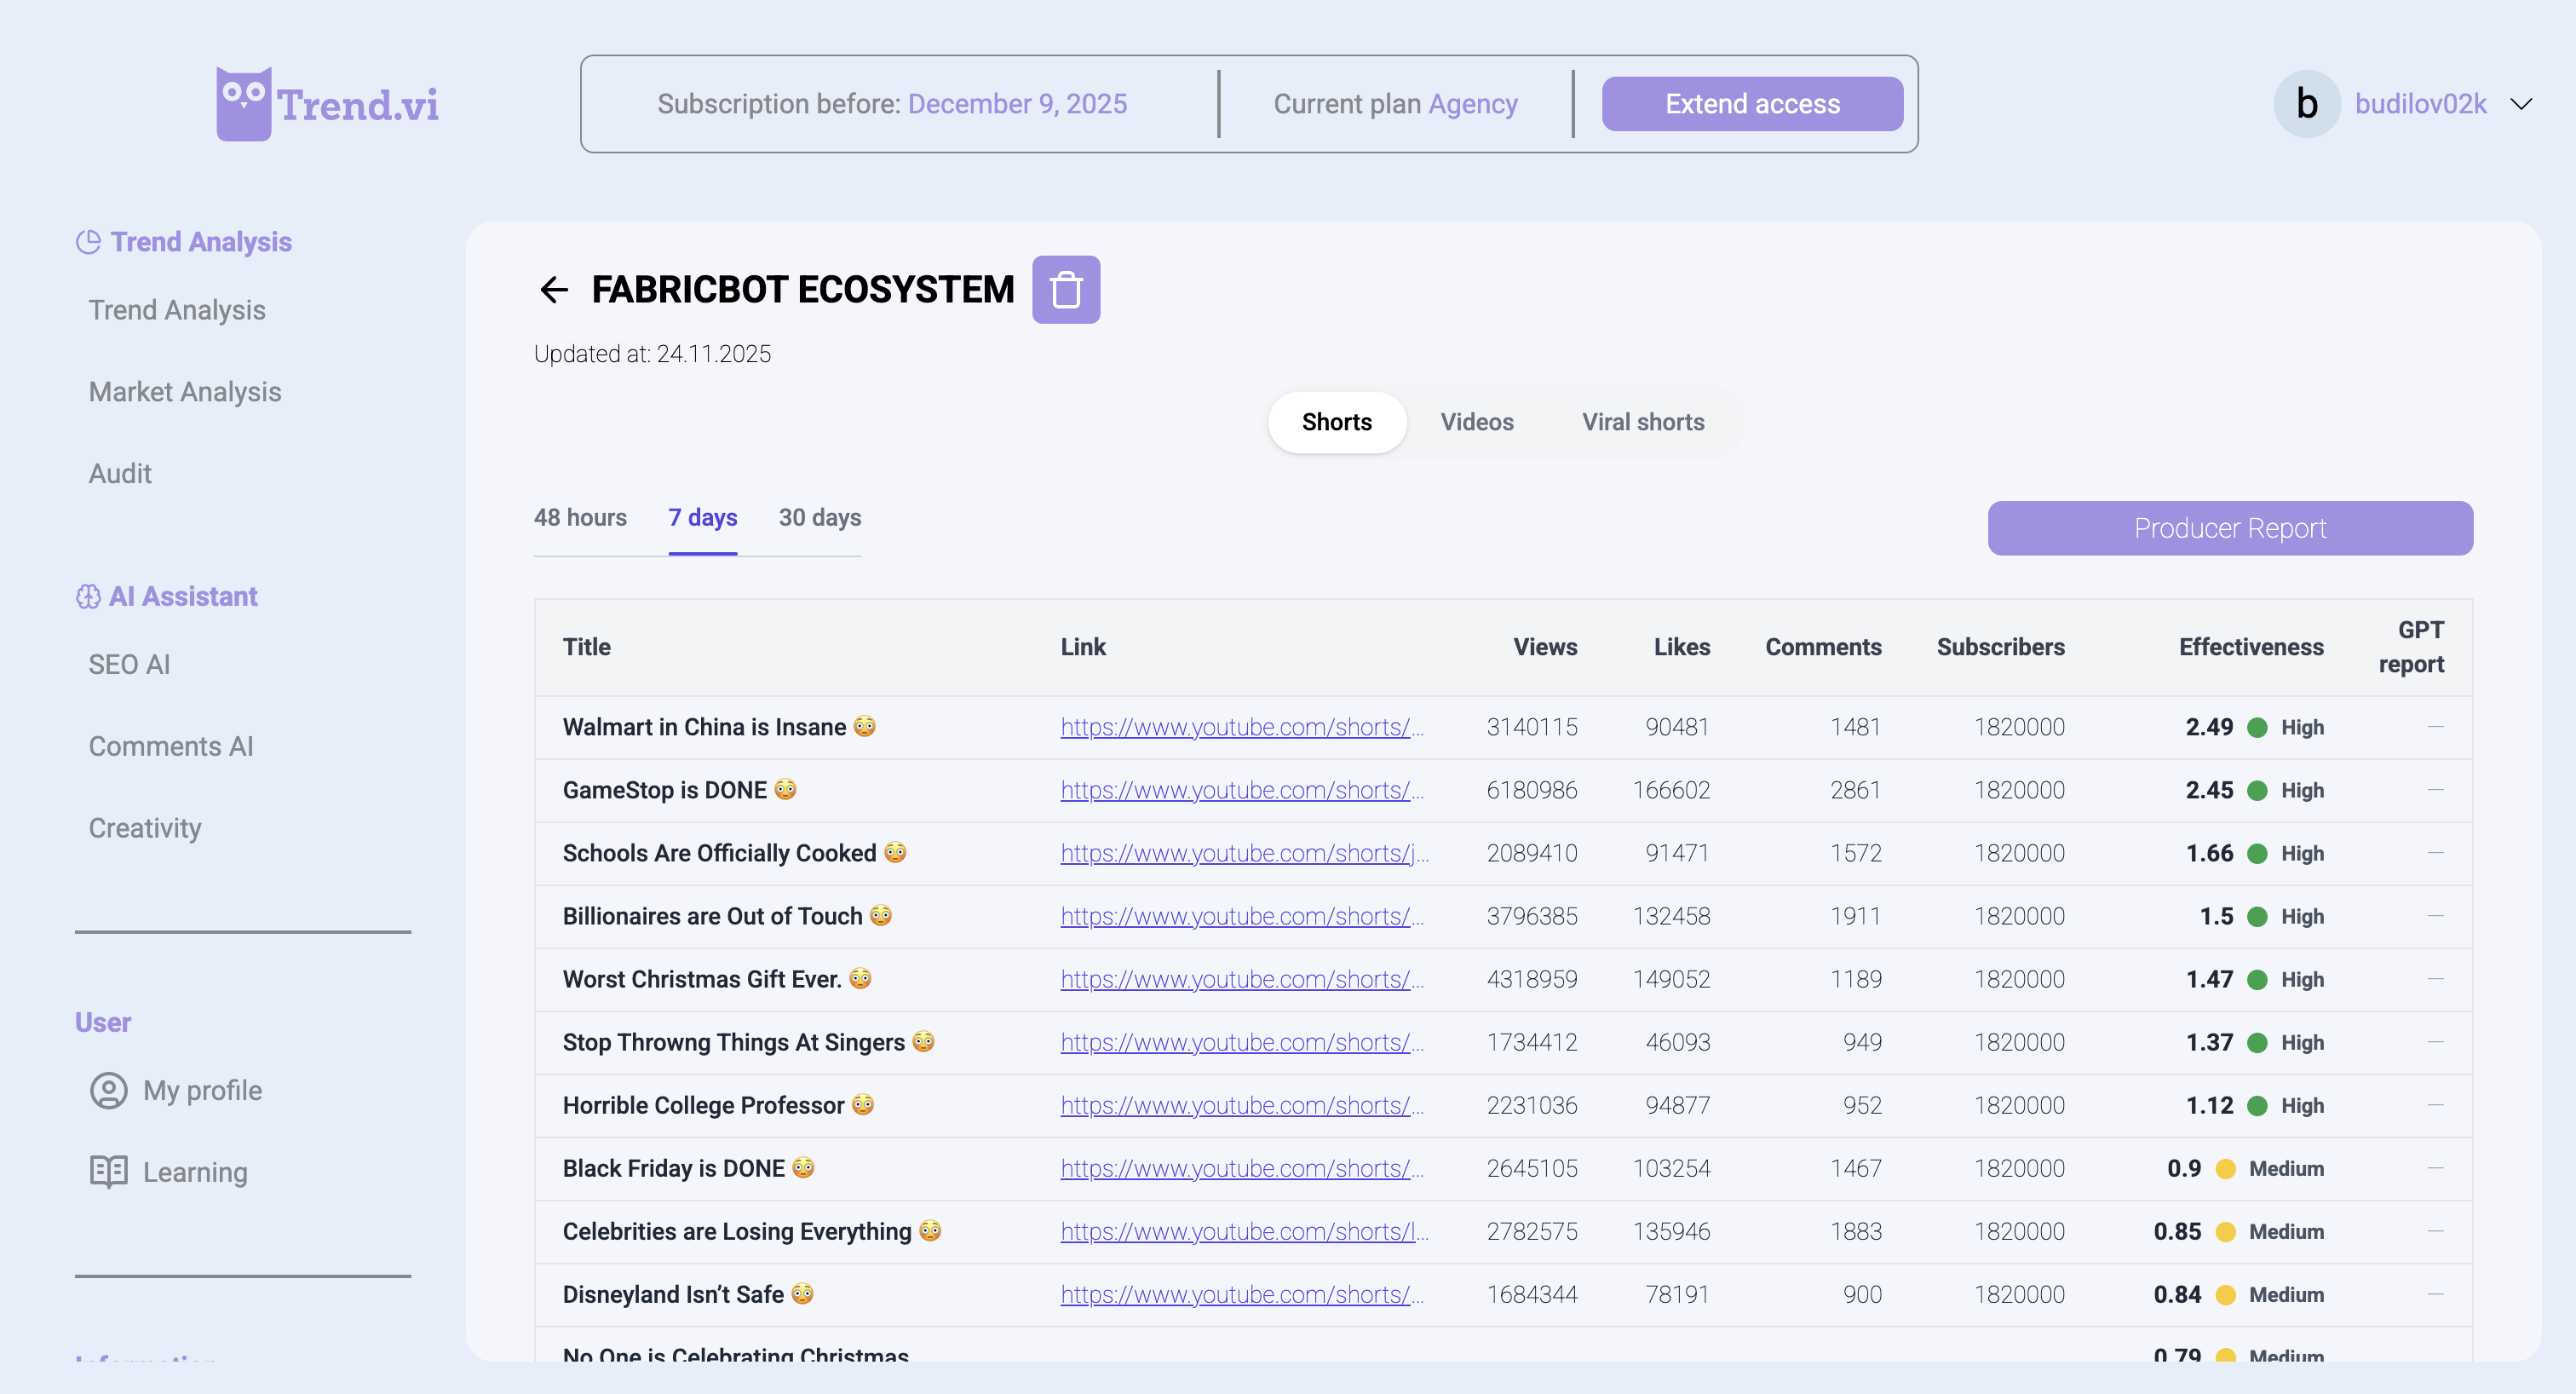Select the Shorts toggle option
The height and width of the screenshot is (1394, 2576).
1336,422
